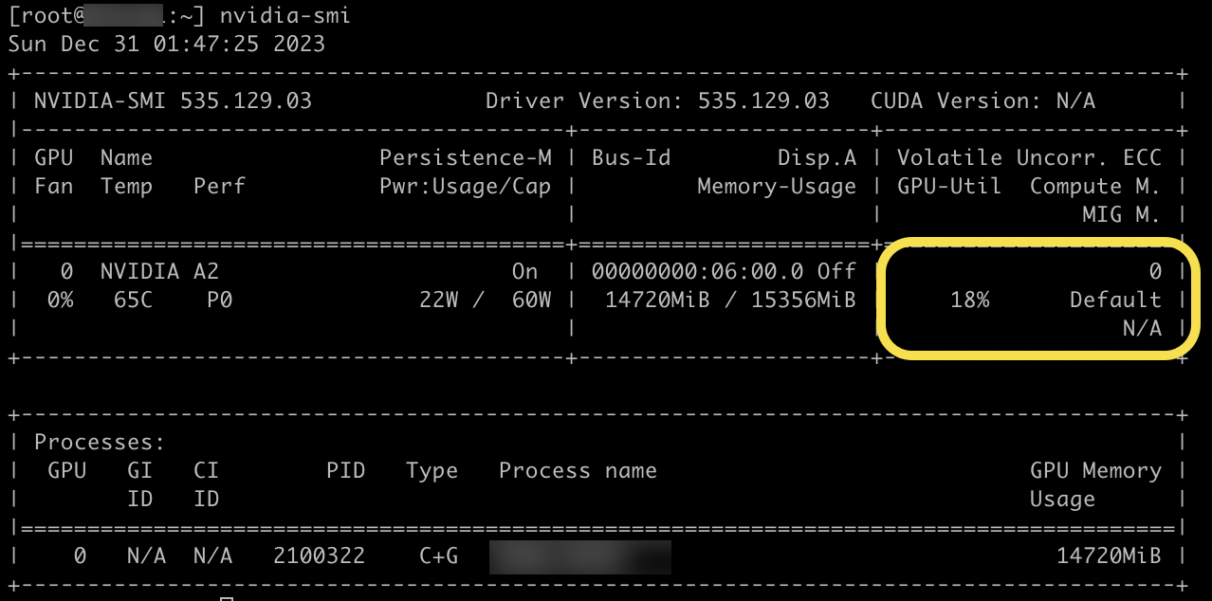Click the process's 14720MiB memory usage

[x=1109, y=556]
